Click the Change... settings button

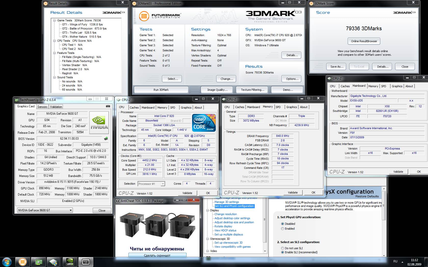click(226, 79)
